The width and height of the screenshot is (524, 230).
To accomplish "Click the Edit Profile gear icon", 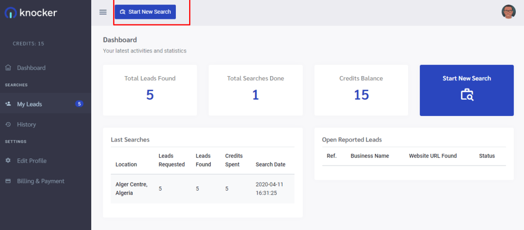I will pos(8,161).
